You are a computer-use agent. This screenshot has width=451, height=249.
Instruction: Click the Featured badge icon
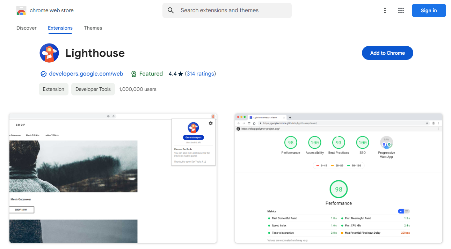click(x=134, y=74)
